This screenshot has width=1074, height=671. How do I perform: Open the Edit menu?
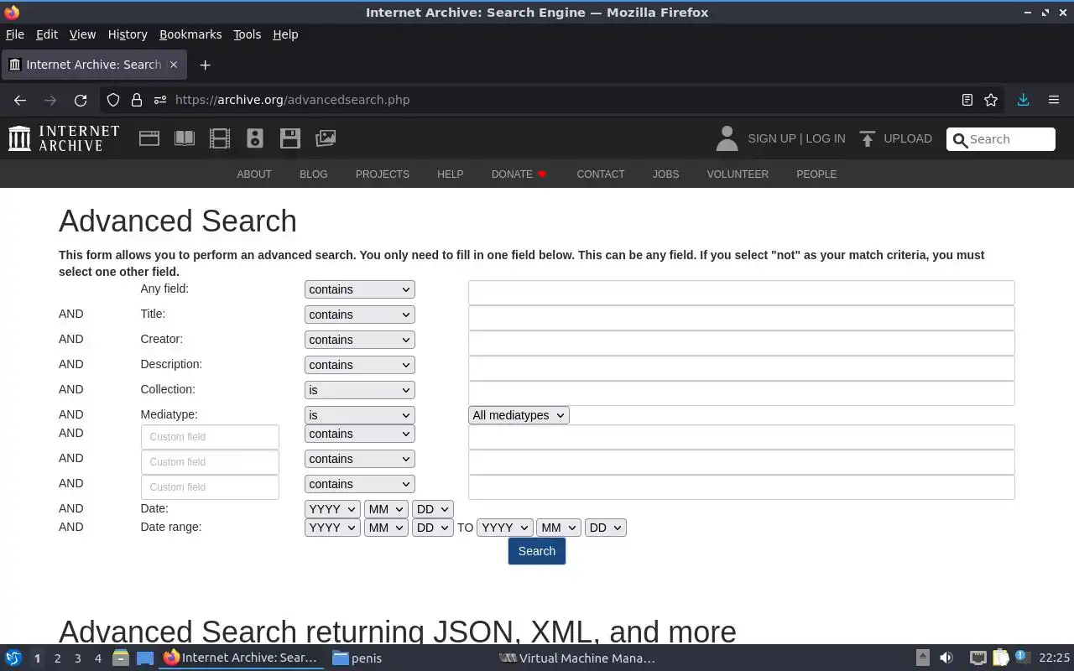coord(47,34)
